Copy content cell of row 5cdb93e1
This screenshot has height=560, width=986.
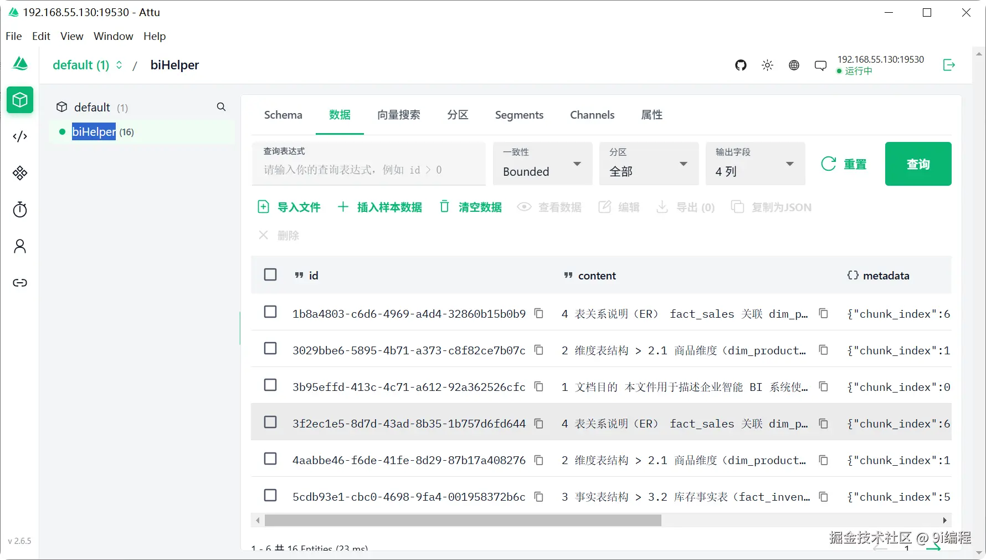(x=824, y=496)
